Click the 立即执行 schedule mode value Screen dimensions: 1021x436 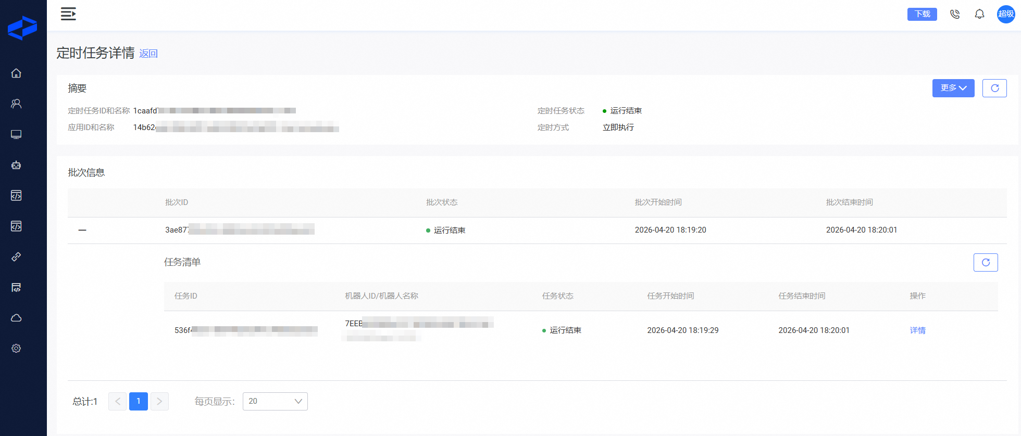point(618,127)
